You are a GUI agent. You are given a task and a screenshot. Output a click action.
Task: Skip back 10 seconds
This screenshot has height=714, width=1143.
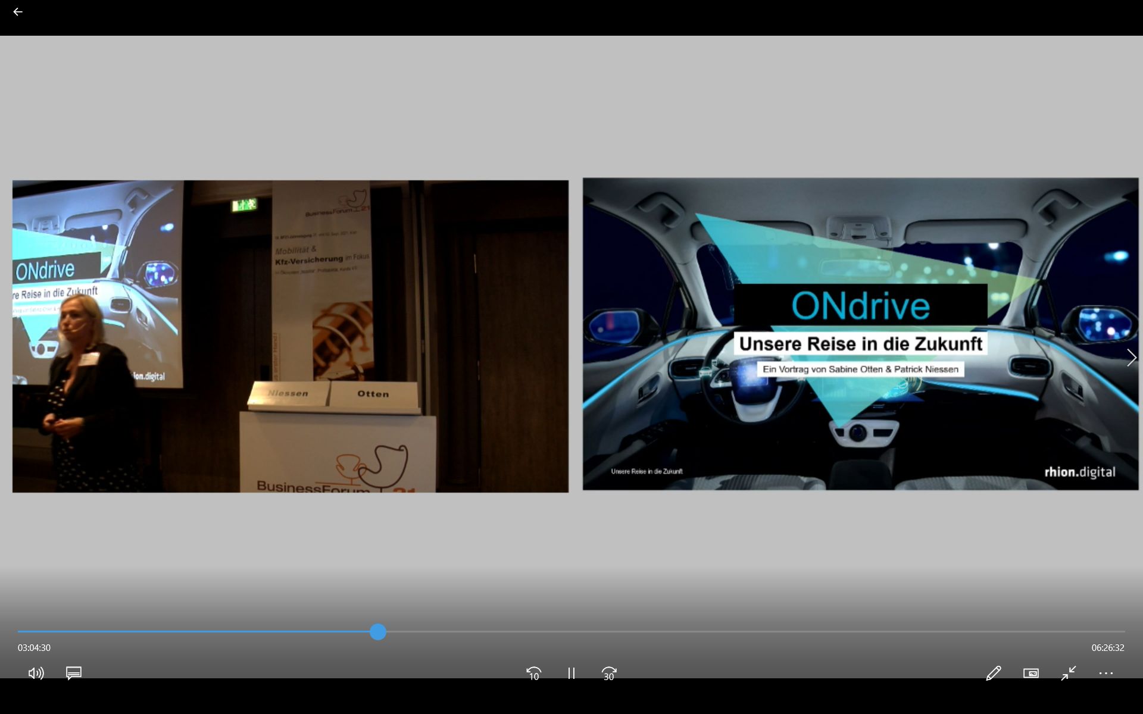[x=533, y=673]
